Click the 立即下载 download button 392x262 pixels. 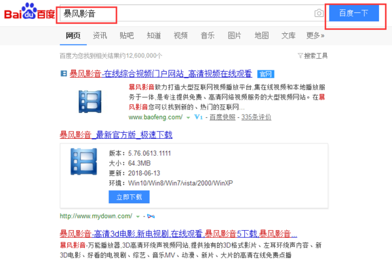click(x=129, y=197)
